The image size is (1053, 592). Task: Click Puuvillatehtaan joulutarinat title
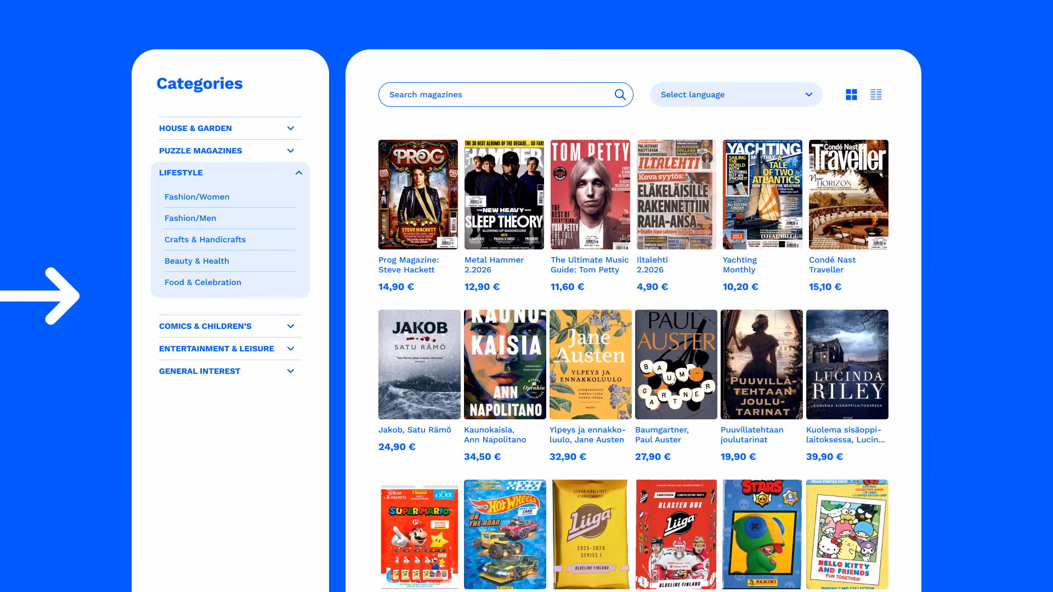752,435
